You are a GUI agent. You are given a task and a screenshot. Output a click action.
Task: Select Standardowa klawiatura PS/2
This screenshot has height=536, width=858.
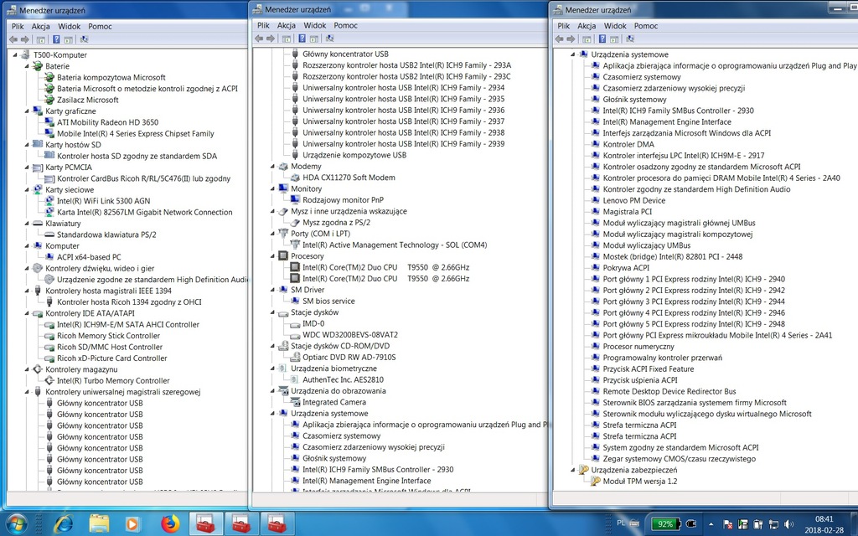(x=106, y=234)
